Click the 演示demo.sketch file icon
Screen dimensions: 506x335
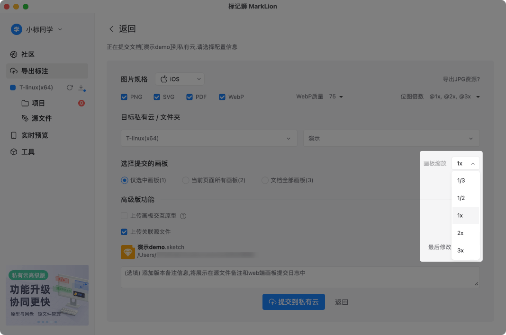128,252
